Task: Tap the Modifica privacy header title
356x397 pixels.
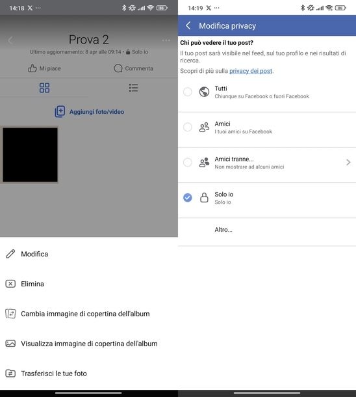Action: pos(227,26)
